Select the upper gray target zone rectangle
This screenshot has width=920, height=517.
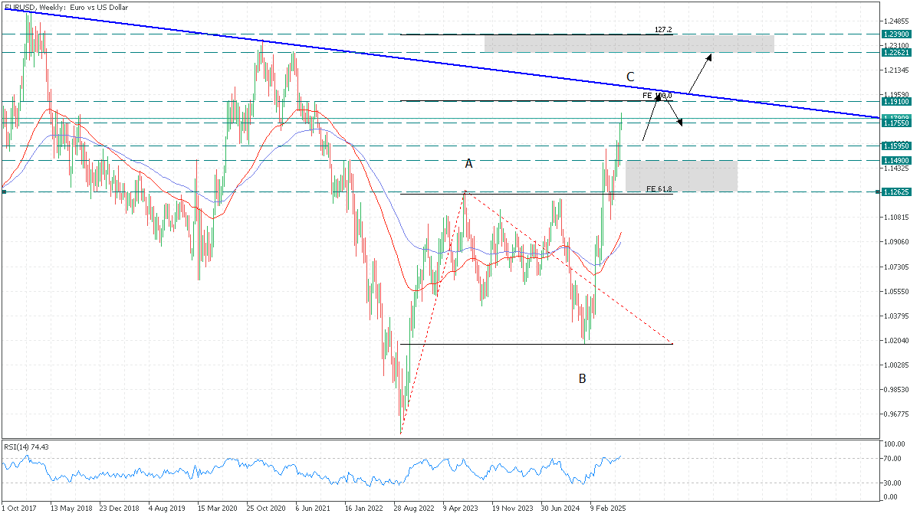[629, 44]
